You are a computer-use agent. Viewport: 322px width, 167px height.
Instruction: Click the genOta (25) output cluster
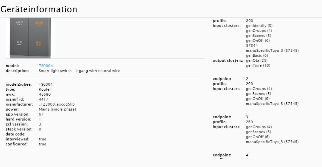coord(256,60)
